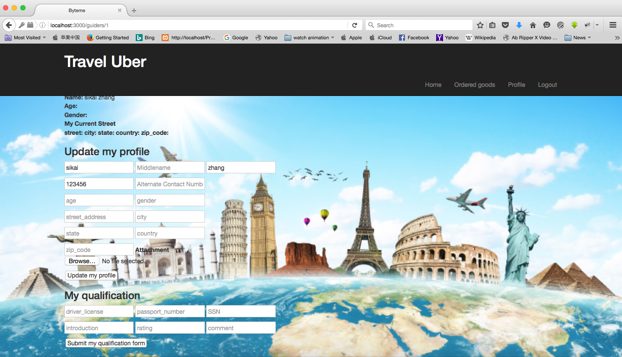Viewport: 622px width, 357px height.
Task: Click the green download arrow extension
Action: pyautogui.click(x=574, y=25)
